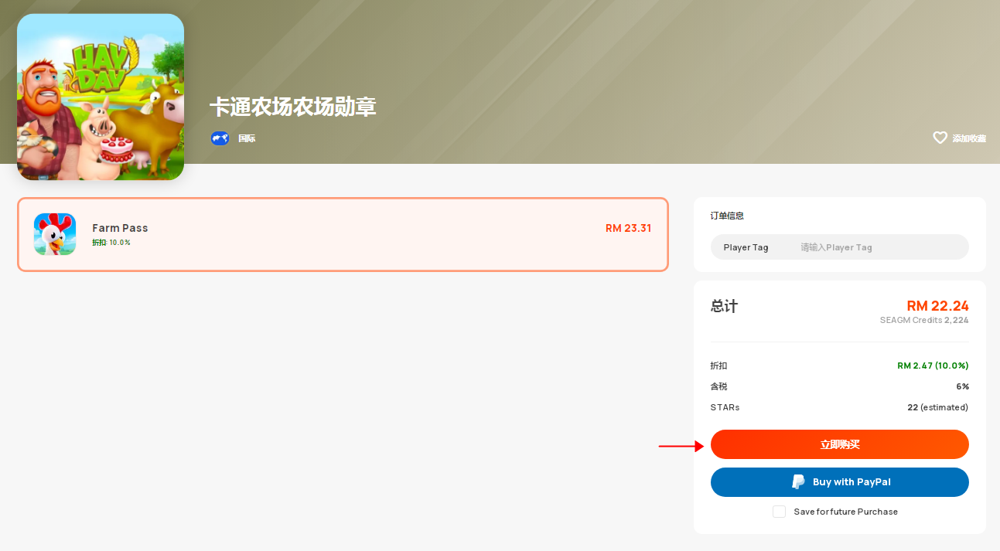Select the Farm Pass product card

tap(343, 234)
